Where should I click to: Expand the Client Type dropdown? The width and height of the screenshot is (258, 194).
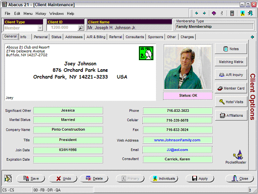(40, 28)
